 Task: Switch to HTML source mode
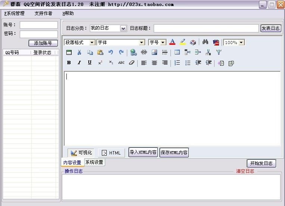[x=111, y=153]
